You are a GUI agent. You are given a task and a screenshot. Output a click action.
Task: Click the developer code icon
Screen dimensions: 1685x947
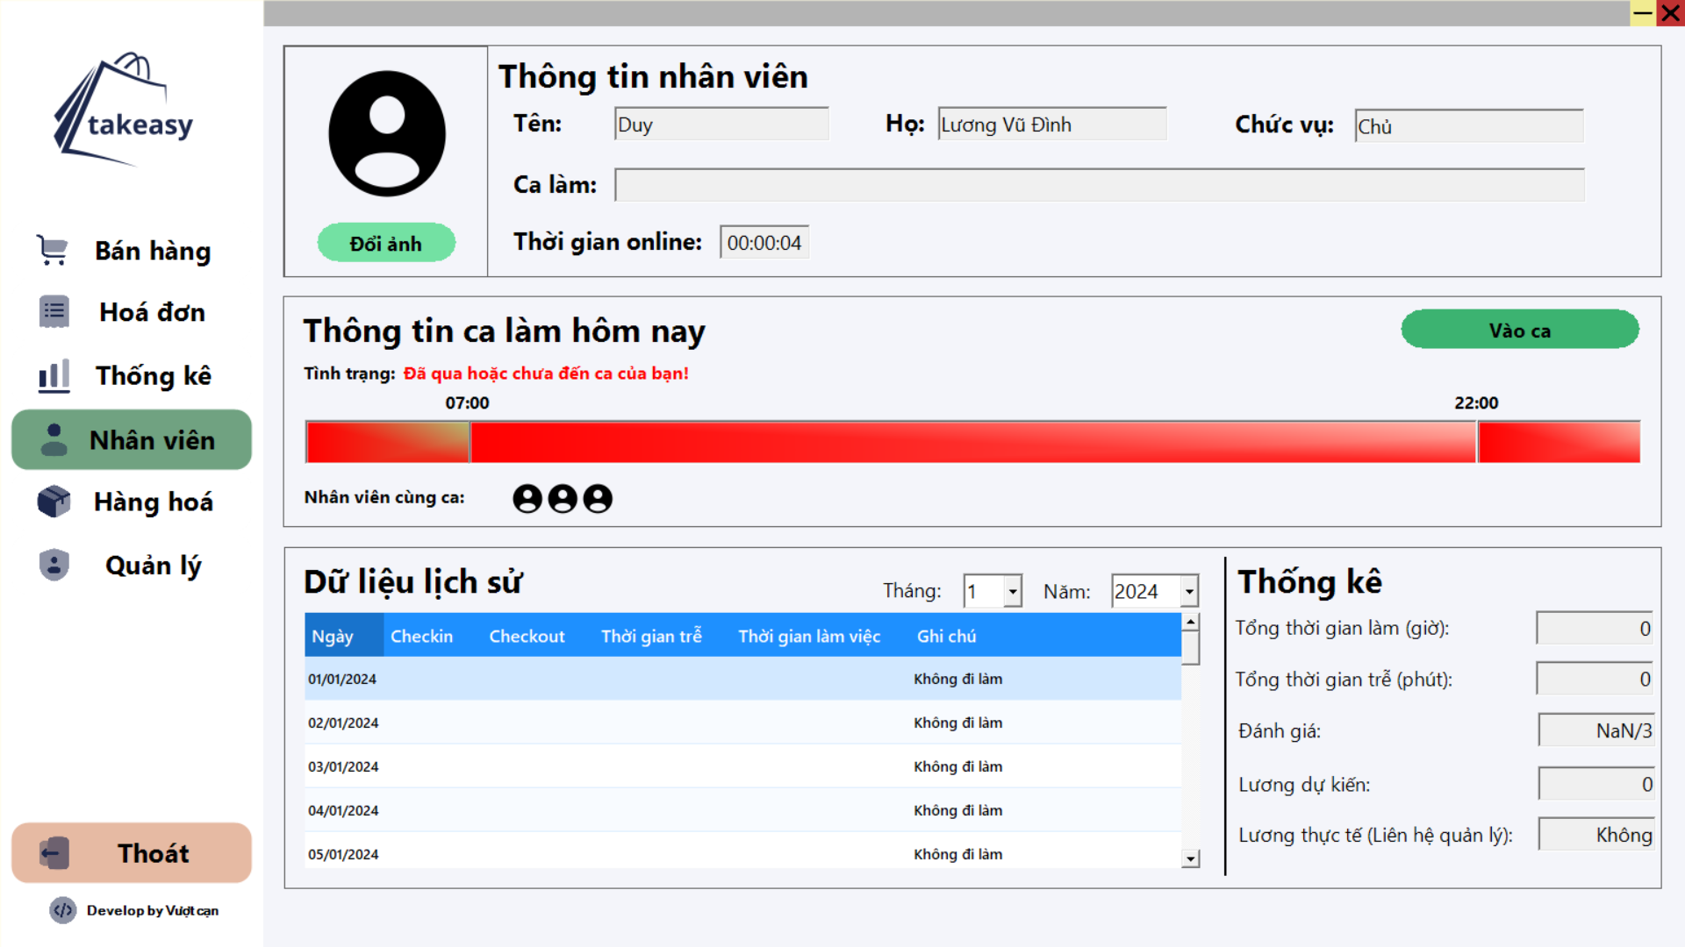pos(63,910)
